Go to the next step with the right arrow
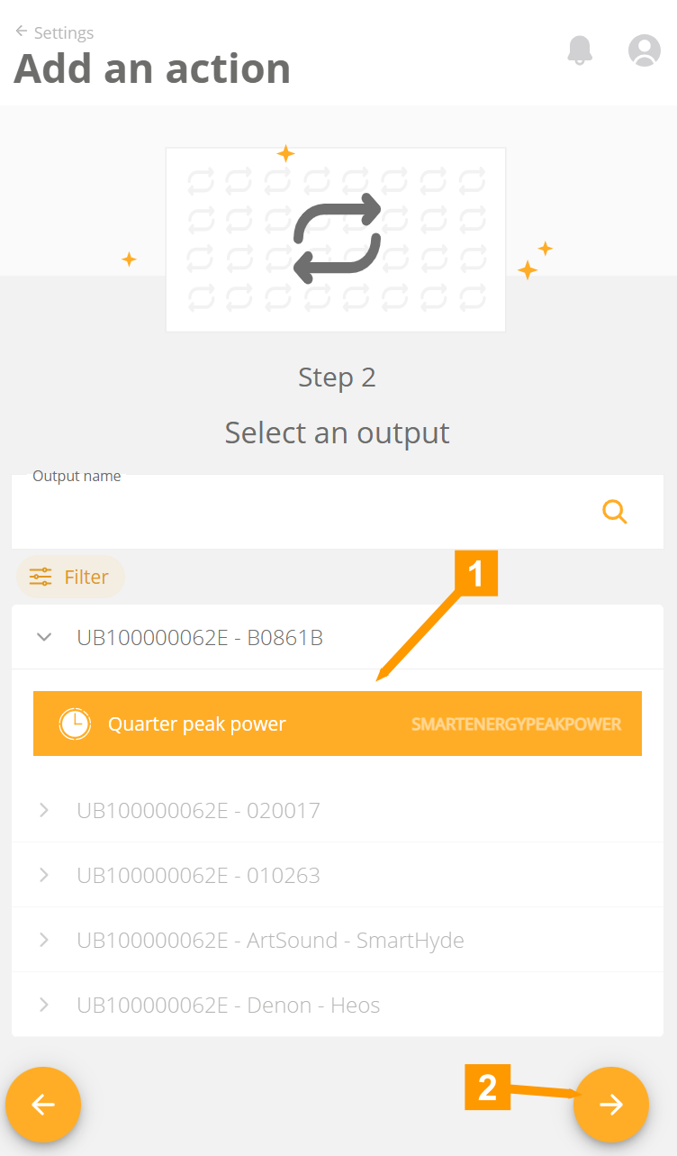The width and height of the screenshot is (677, 1156). (611, 1105)
